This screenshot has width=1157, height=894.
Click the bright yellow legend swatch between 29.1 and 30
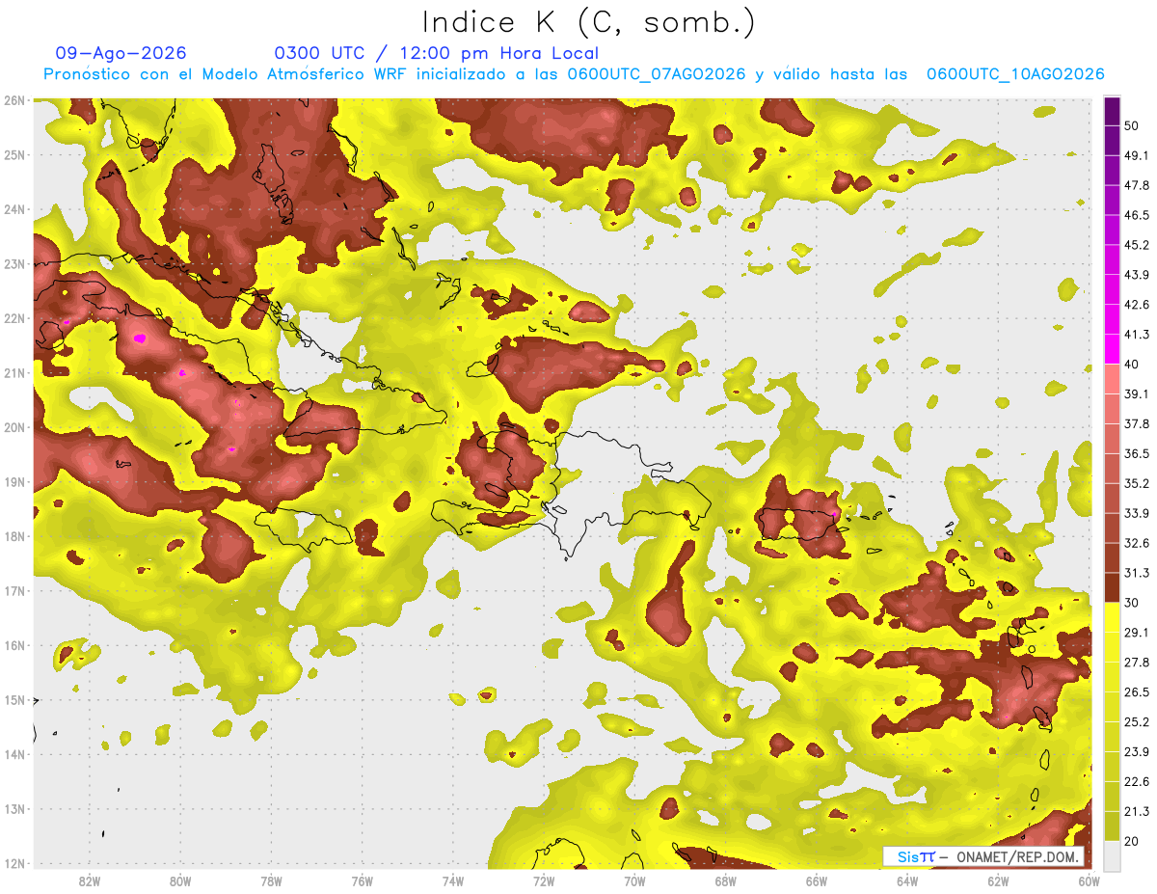click(x=1112, y=617)
